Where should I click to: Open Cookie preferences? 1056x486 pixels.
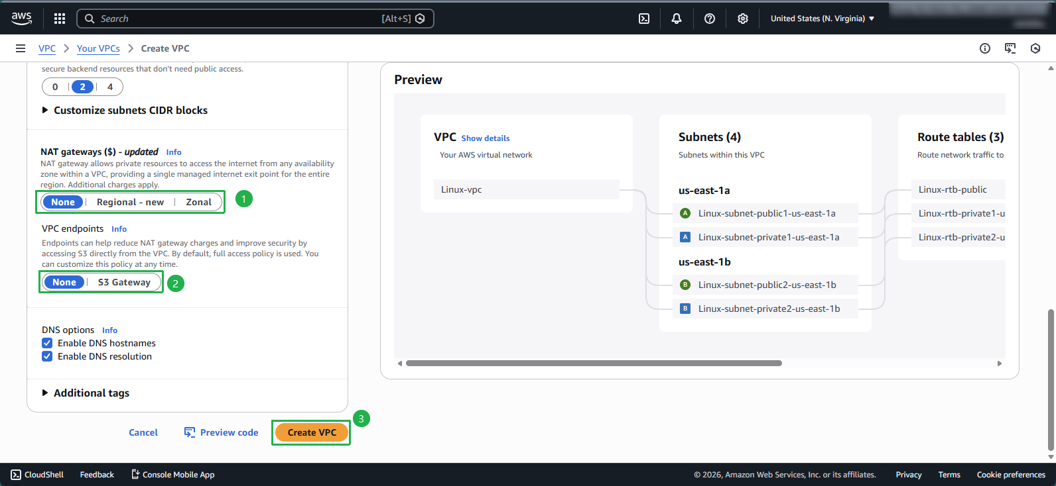point(1011,475)
